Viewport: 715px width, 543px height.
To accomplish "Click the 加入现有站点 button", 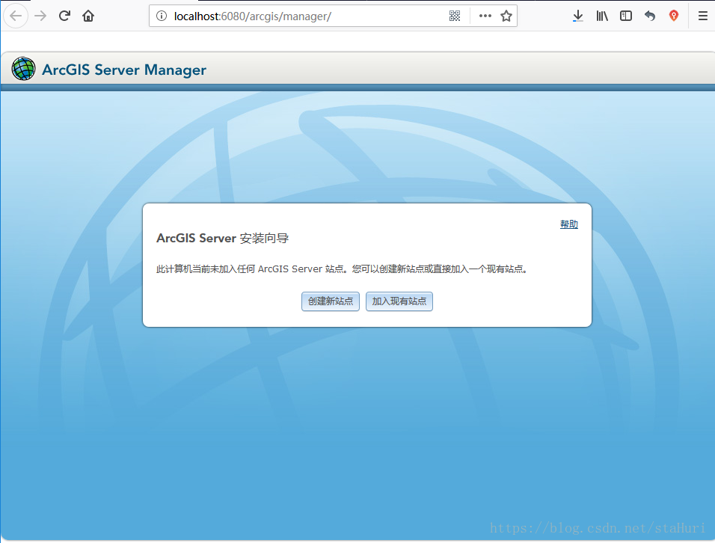I will pos(399,301).
